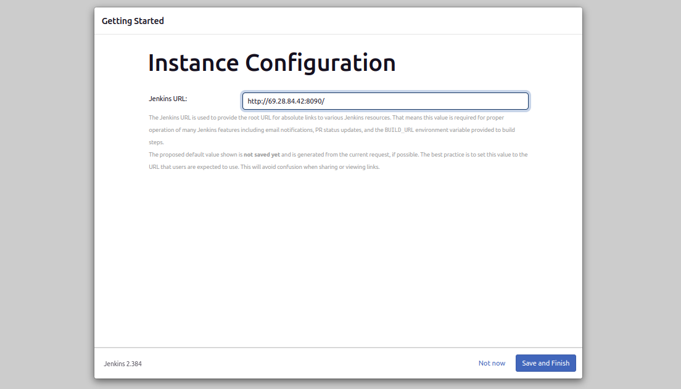681x389 pixels.
Task: Click the Getting Started dialog title
Action: pyautogui.click(x=133, y=21)
